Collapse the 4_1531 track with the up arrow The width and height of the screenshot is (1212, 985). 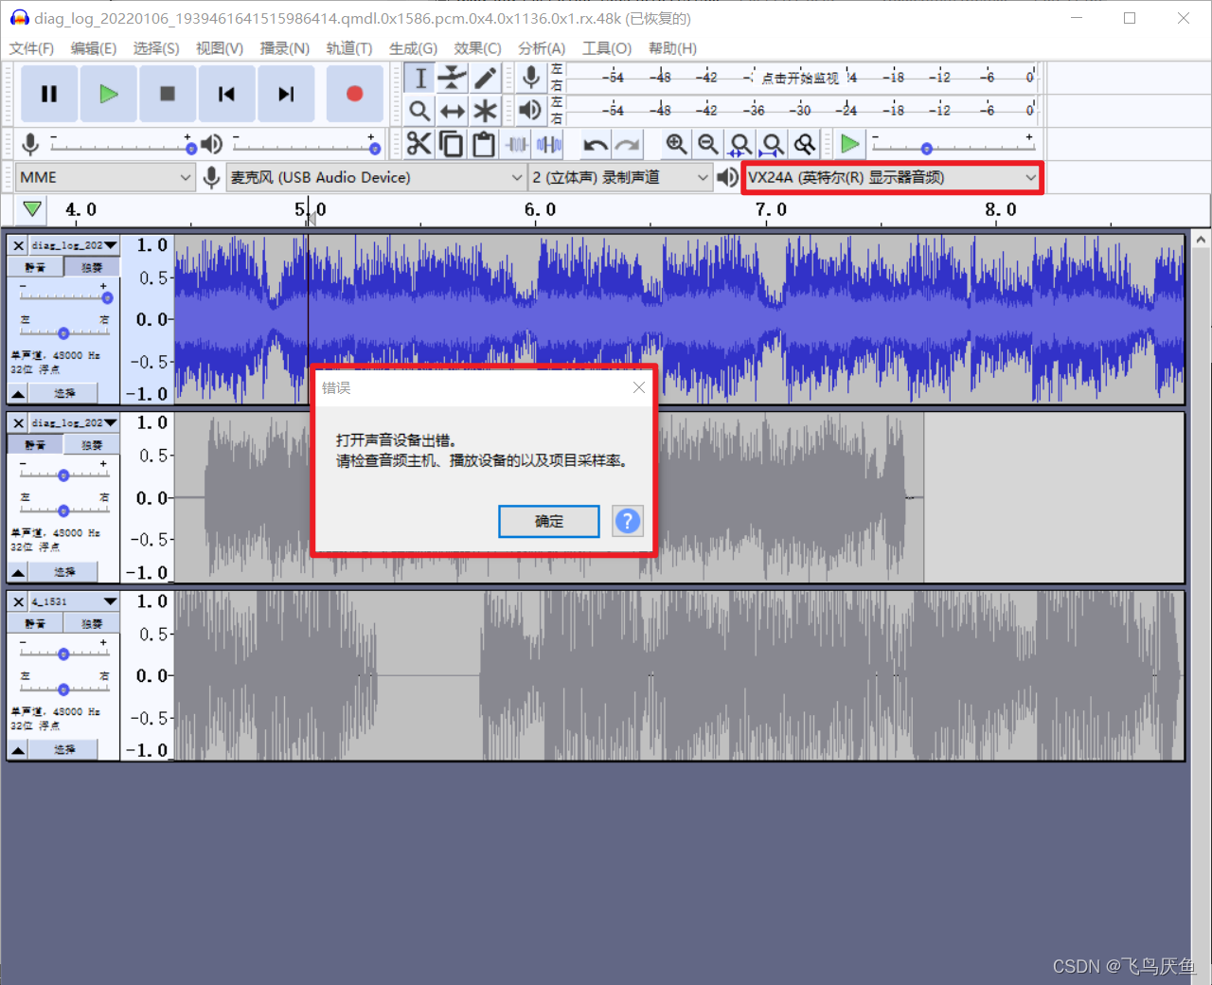coord(18,749)
